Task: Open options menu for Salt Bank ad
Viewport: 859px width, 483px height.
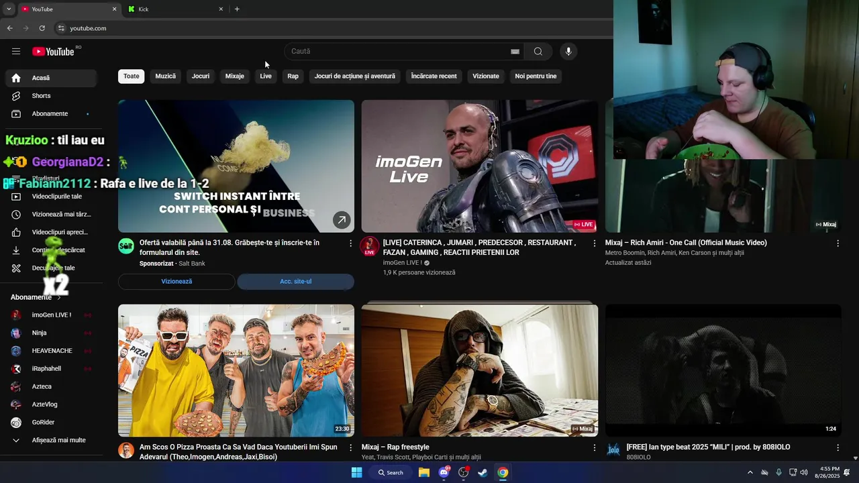Action: pos(350,244)
